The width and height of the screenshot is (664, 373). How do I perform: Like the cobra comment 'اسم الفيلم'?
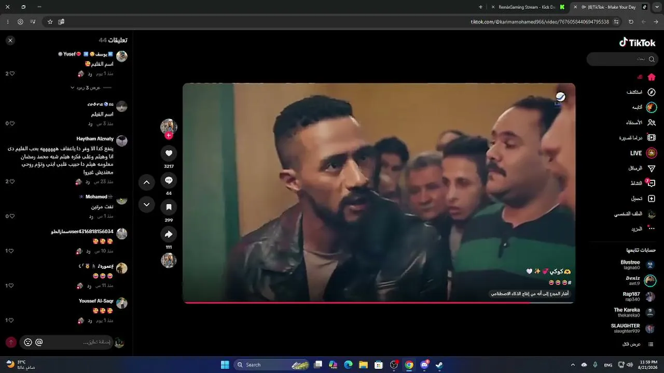click(x=12, y=123)
